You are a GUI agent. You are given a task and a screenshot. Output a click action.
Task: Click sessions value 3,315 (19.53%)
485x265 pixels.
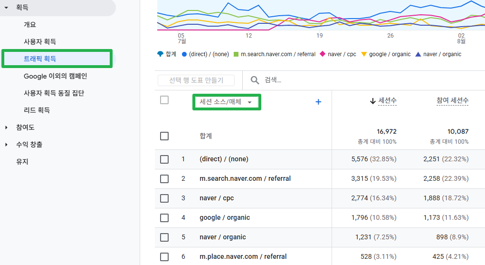374,178
